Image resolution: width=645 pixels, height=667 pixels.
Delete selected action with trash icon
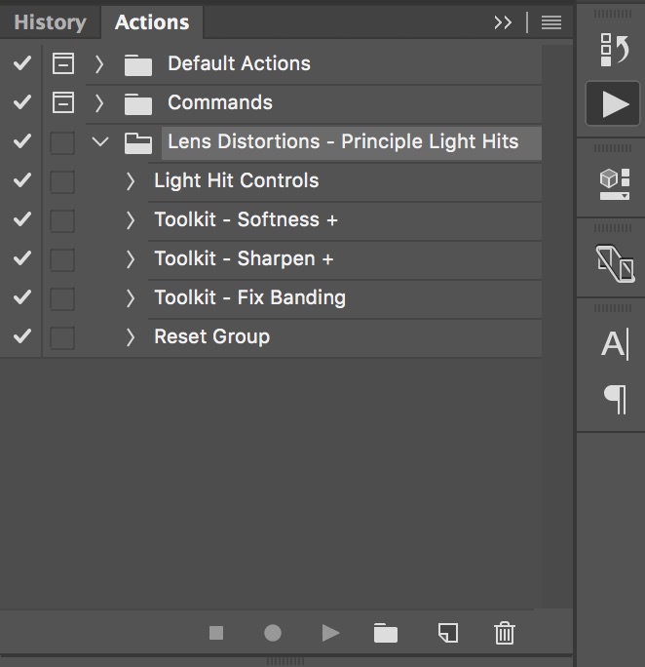coord(505,633)
